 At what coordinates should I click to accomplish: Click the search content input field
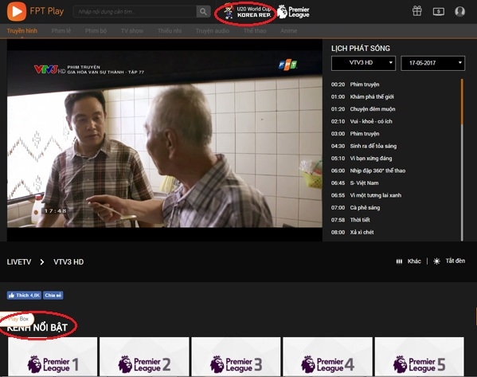(135, 12)
